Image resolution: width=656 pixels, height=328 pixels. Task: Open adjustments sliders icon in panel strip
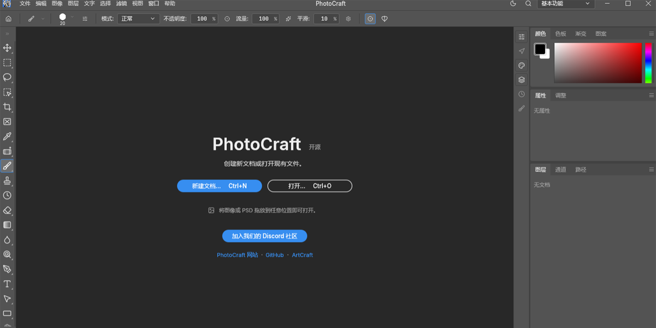(522, 37)
